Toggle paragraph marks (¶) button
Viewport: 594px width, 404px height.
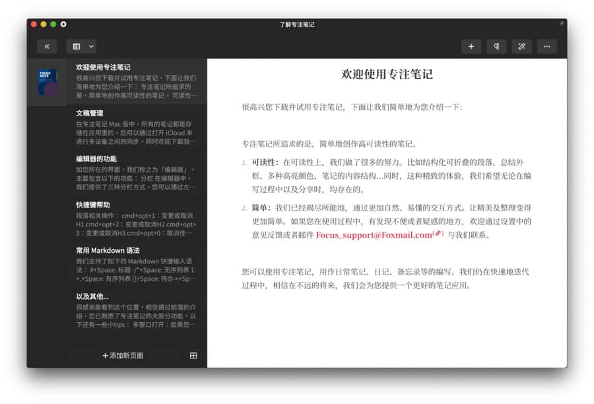[496, 46]
